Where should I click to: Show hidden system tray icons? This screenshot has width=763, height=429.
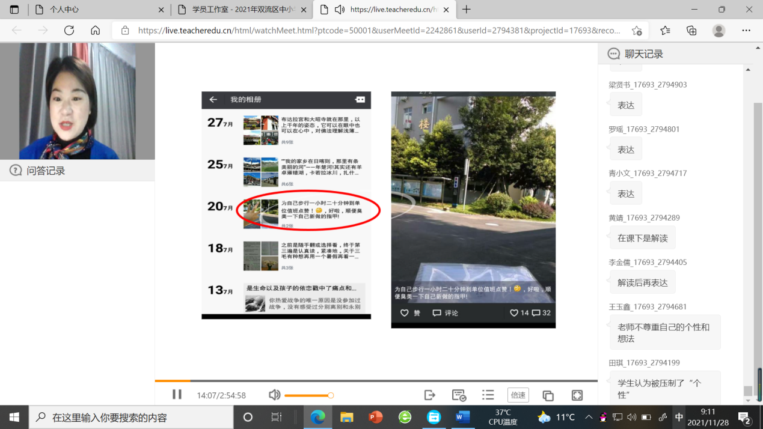(588, 417)
